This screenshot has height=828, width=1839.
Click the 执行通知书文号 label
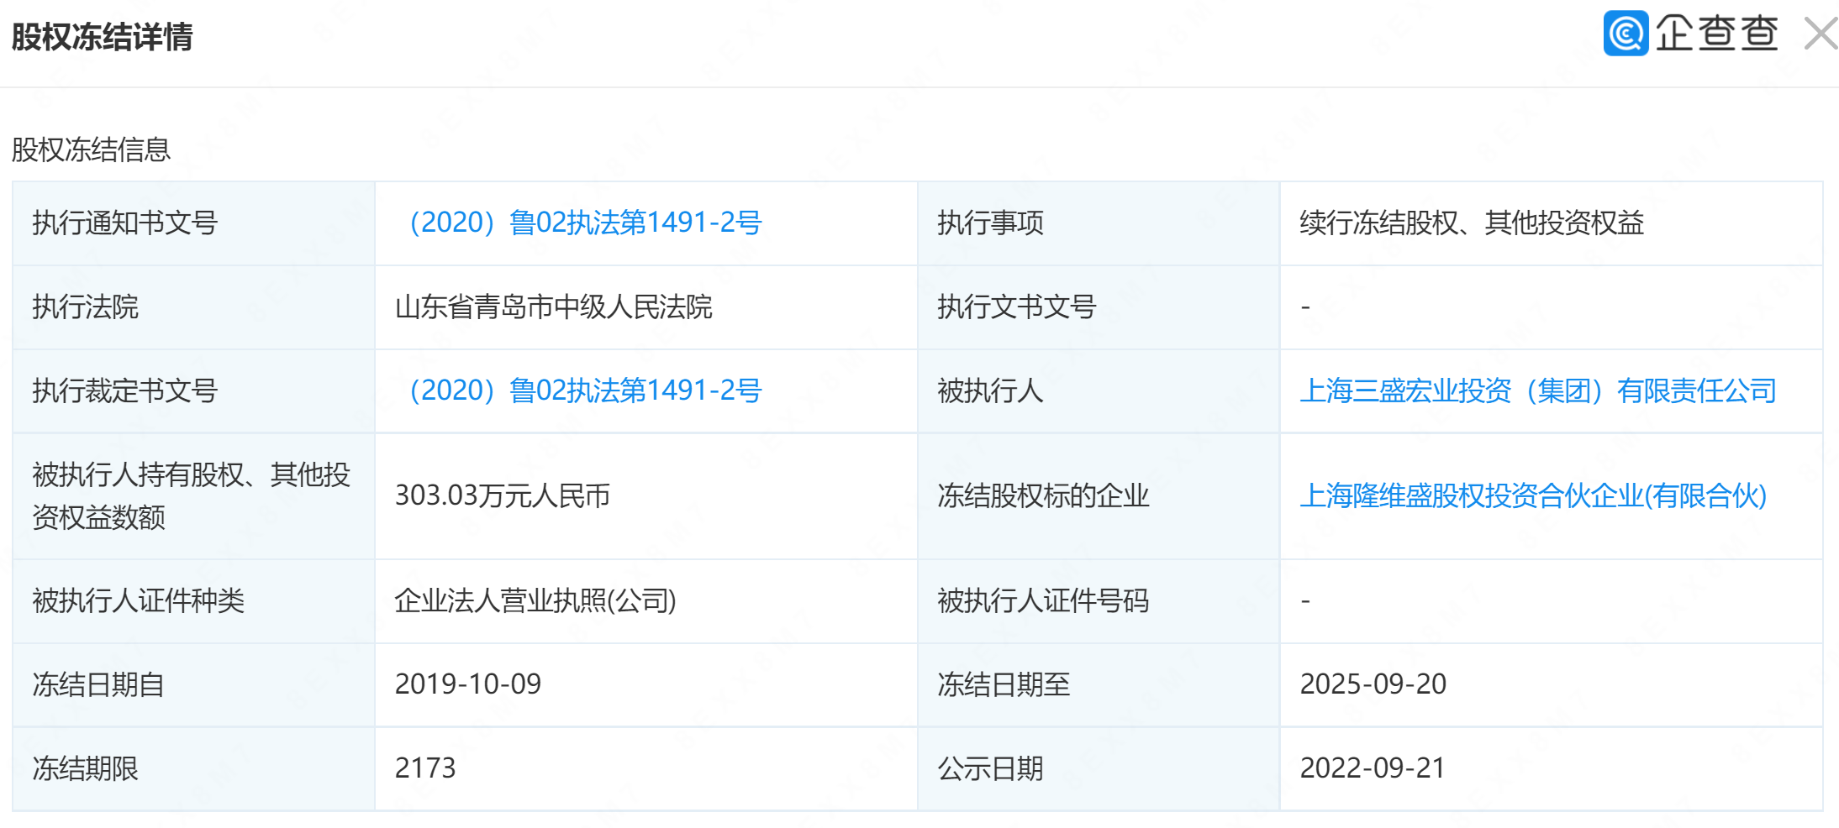[125, 223]
